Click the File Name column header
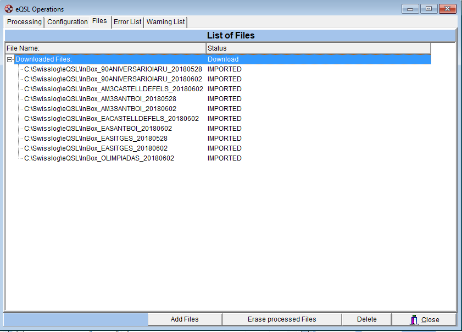 click(105, 48)
